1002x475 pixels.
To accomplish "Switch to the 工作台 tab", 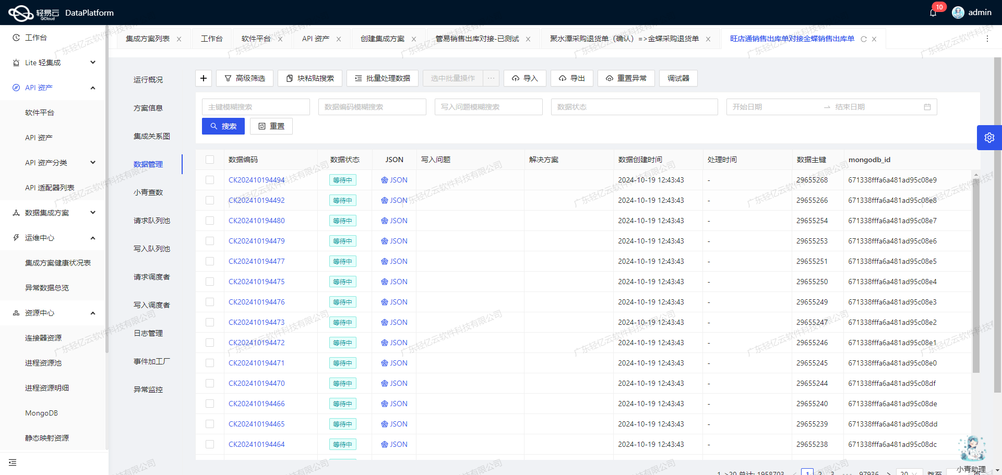I will [x=211, y=38].
